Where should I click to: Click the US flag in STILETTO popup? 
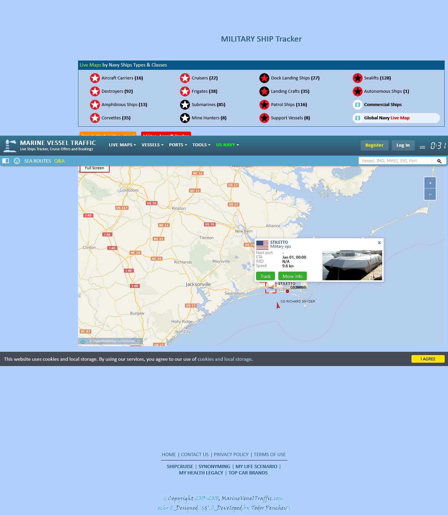262,245
